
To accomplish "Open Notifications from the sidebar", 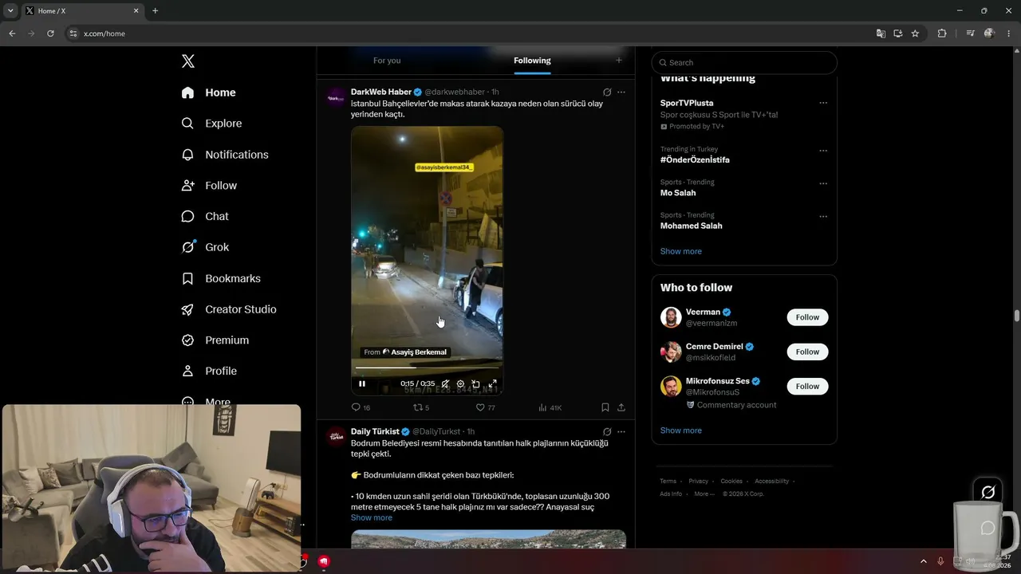I will coord(225,155).
